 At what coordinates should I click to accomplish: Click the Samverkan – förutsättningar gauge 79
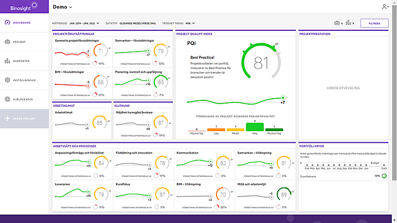[161, 51]
